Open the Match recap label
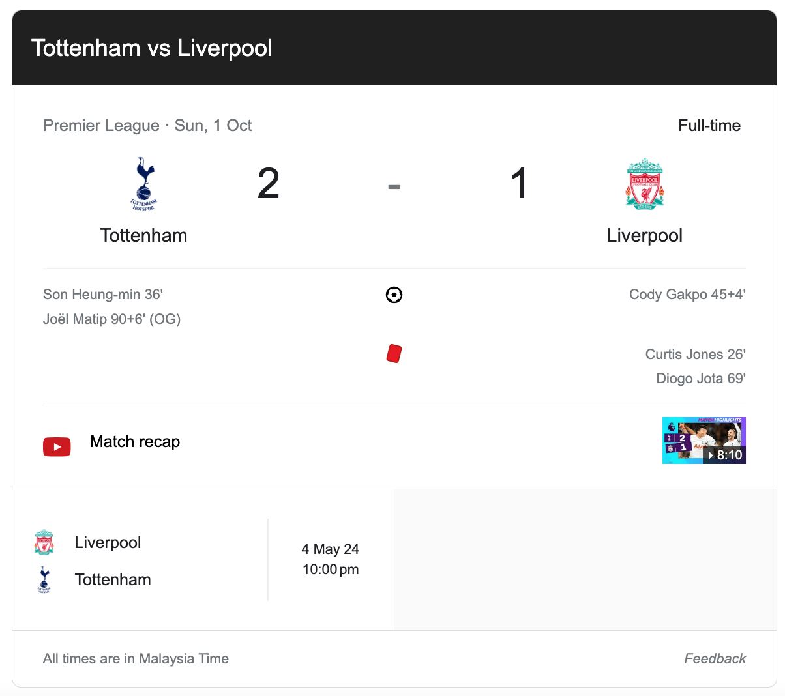785x696 pixels. pyautogui.click(x=134, y=441)
